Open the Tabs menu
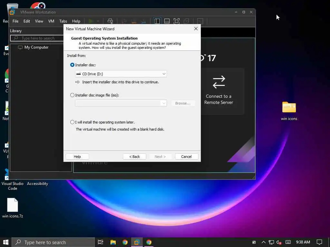Screen dimensions: 330x247 (x=63, y=21)
